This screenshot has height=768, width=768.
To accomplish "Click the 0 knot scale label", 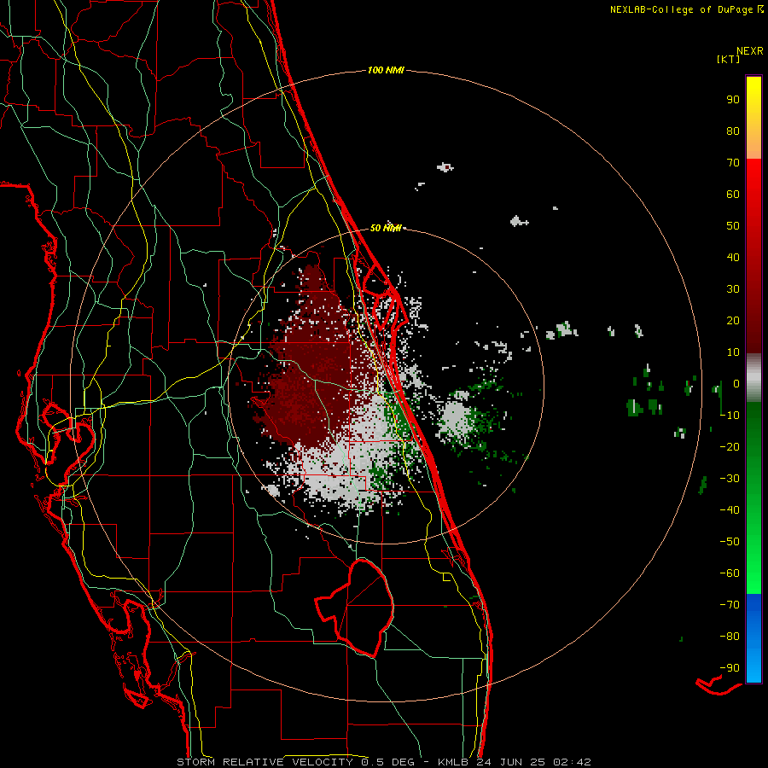I will (736, 383).
